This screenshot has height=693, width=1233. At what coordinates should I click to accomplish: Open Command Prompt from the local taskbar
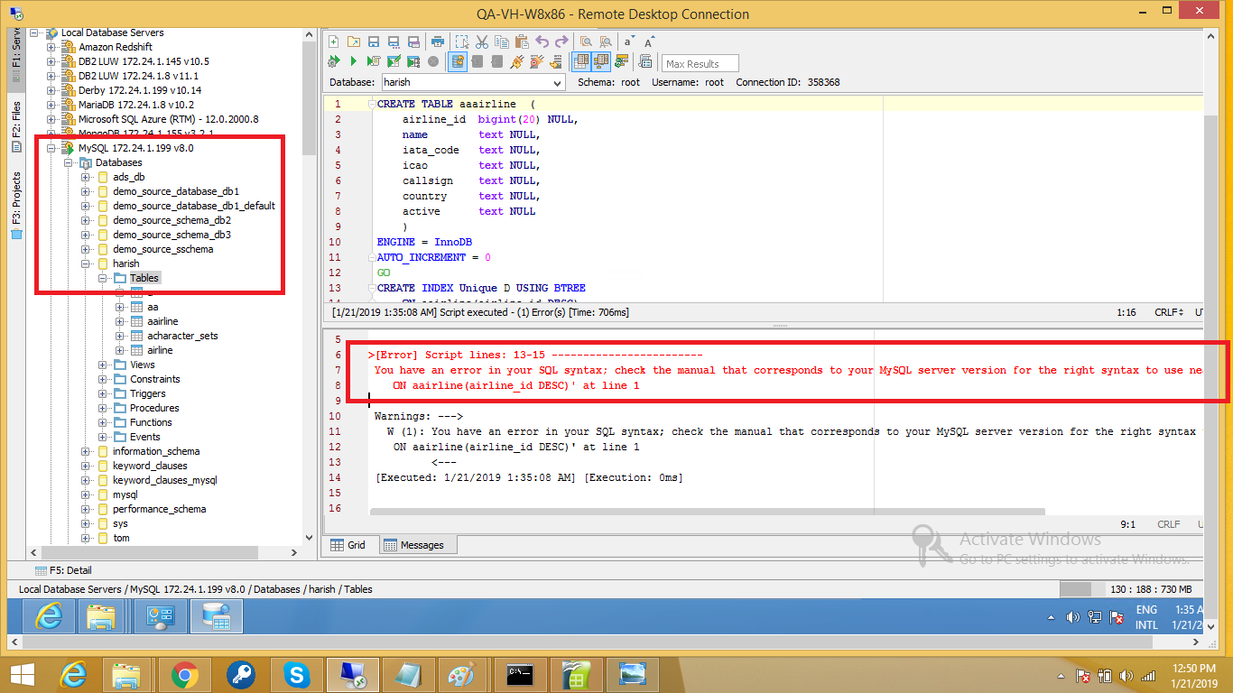coord(521,674)
